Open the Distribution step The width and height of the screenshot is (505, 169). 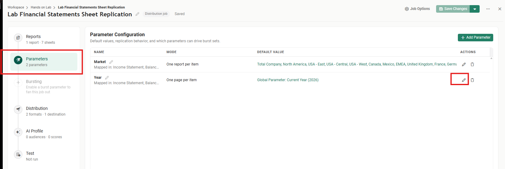click(44, 111)
